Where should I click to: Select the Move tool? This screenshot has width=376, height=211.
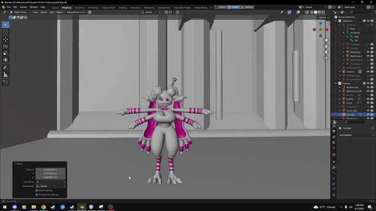[x=5, y=39]
